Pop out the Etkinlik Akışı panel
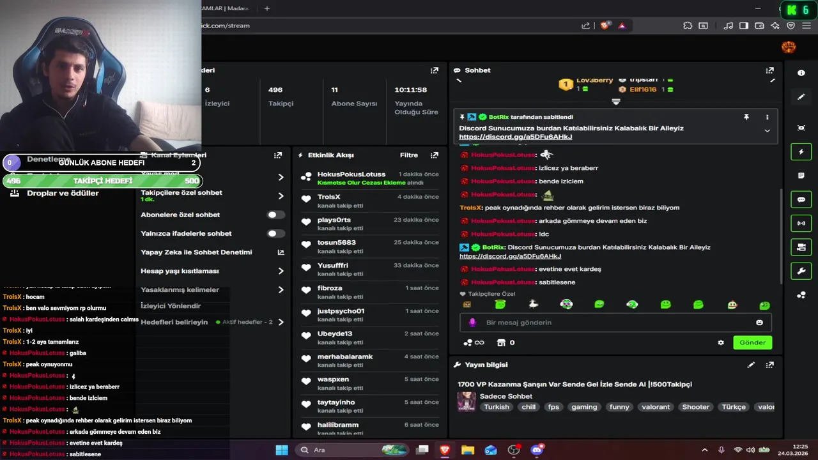The height and width of the screenshot is (460, 818). point(435,155)
